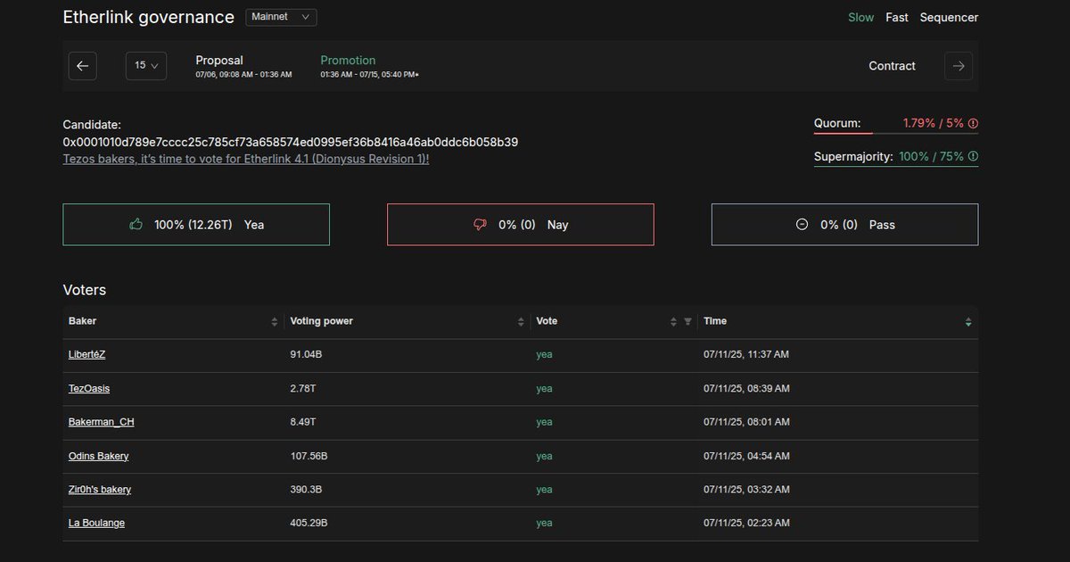Select the Proposal period tab
This screenshot has height=562, width=1070.
(x=243, y=66)
